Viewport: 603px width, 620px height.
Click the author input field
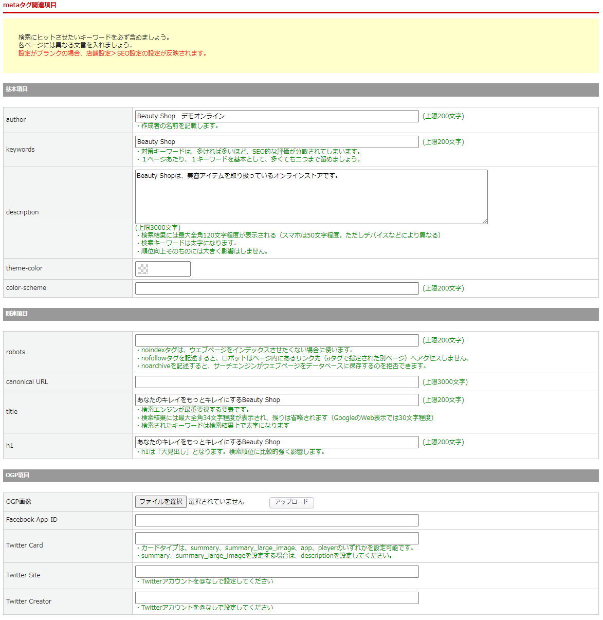[x=277, y=116]
